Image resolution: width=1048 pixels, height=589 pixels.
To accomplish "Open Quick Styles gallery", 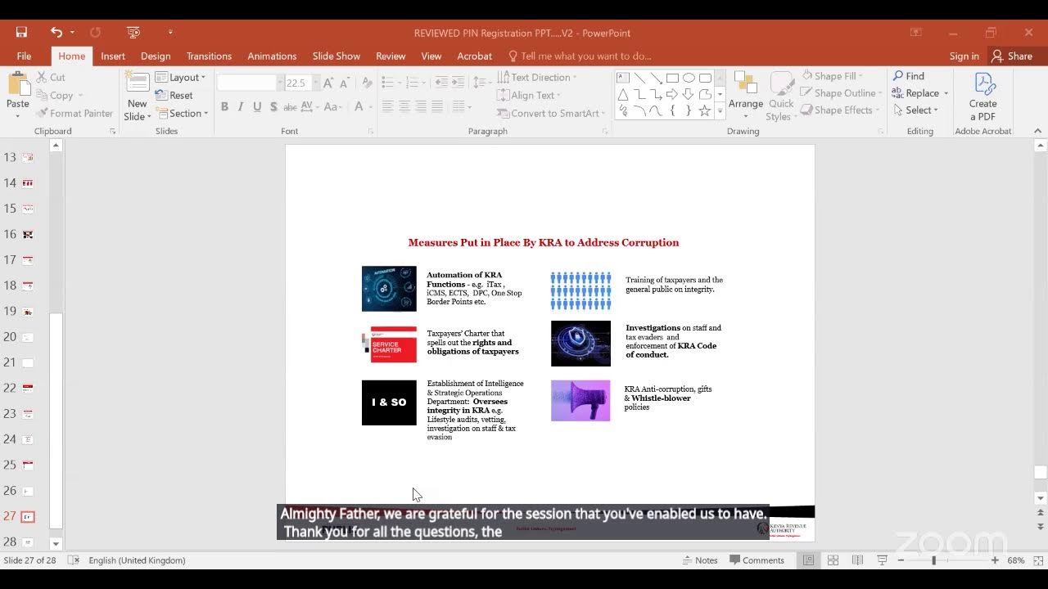I will 781,96.
